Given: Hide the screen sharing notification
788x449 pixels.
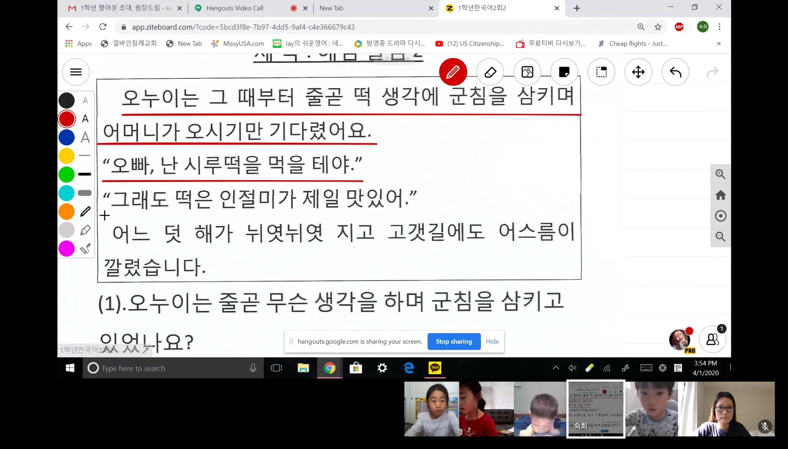Looking at the screenshot, I should click(492, 341).
